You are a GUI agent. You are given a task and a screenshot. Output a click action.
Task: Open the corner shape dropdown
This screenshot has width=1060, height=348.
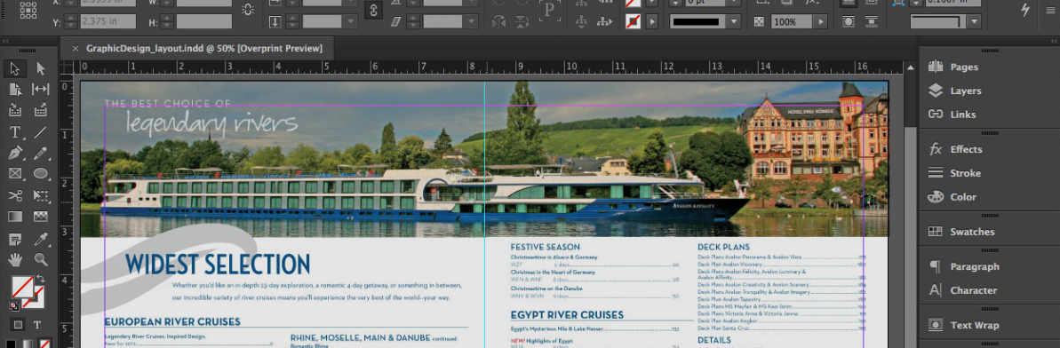tap(974, 21)
